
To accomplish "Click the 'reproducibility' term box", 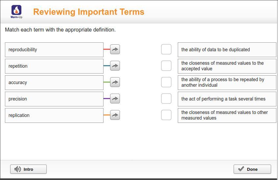I will (54, 50).
